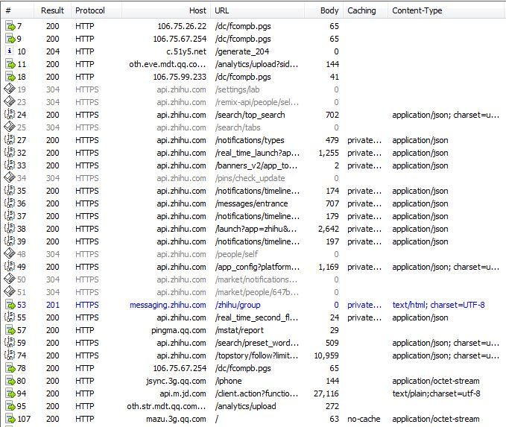The width and height of the screenshot is (506, 427).
Task: Click the session icon for row 9
Action: pos(10,39)
